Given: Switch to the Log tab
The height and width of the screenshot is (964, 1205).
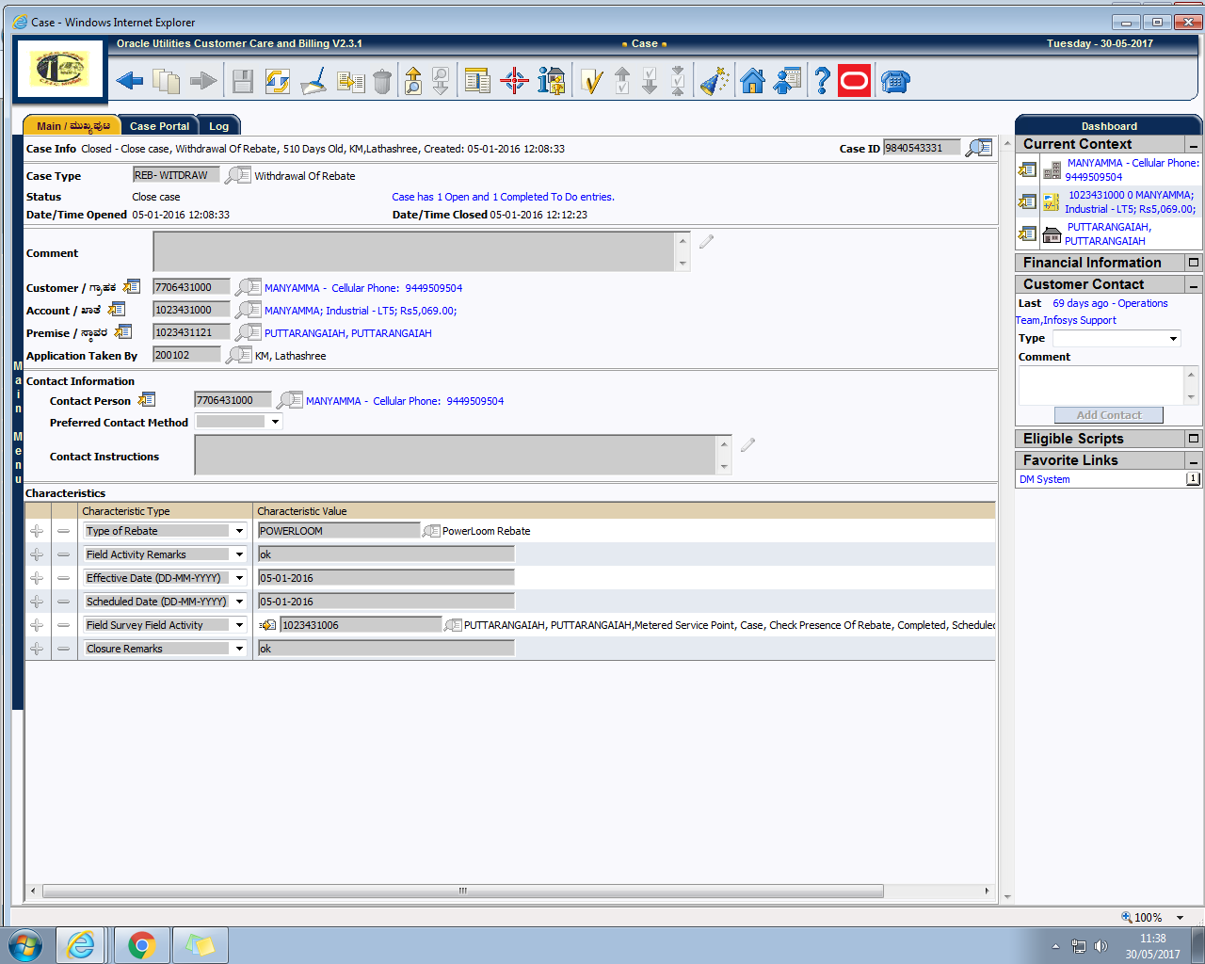Looking at the screenshot, I should click(218, 126).
